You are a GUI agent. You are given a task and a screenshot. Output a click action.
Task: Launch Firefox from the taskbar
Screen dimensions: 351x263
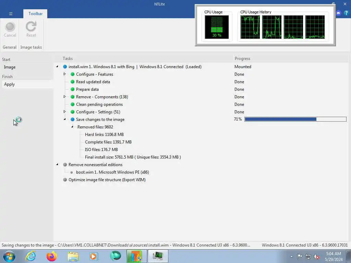click(52, 256)
